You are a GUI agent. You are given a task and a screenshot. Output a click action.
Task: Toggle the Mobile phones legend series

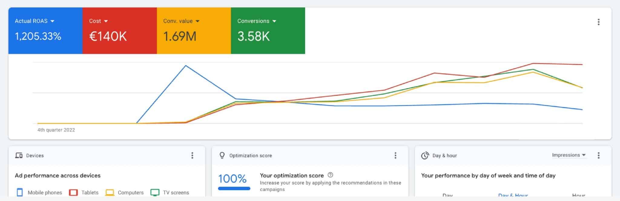[39, 193]
